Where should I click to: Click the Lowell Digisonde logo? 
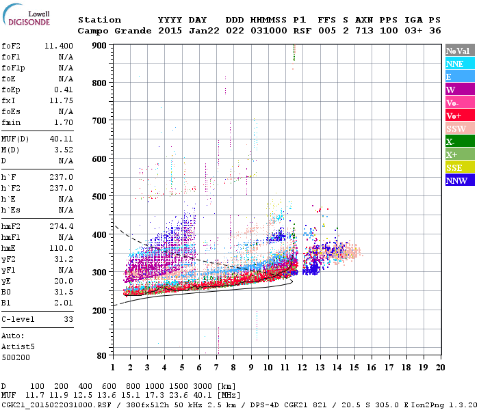(27, 15)
